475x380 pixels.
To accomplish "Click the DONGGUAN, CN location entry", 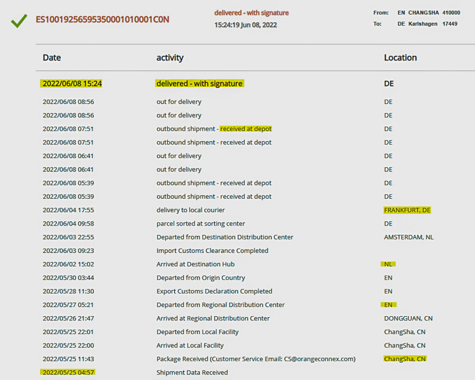I will [408, 318].
